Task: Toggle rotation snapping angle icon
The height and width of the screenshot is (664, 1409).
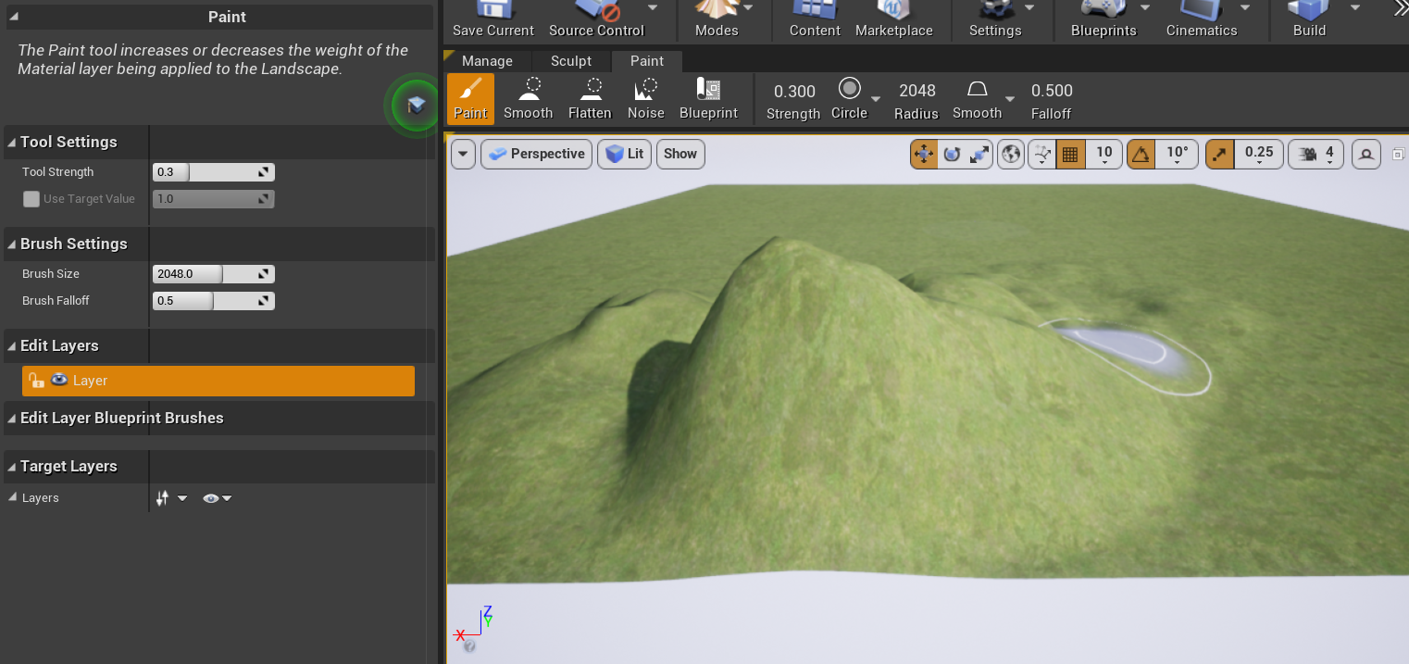Action: click(x=1141, y=154)
